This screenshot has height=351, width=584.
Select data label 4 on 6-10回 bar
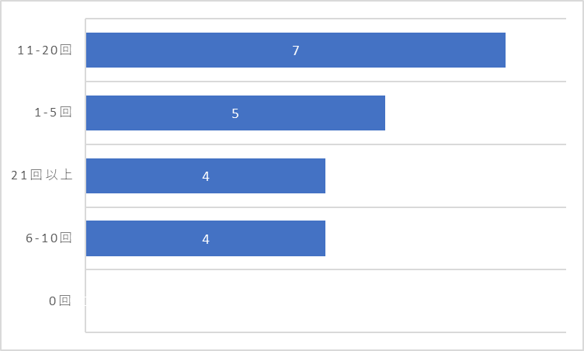pyautogui.click(x=206, y=239)
